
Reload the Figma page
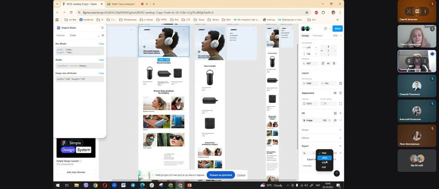pos(71,13)
